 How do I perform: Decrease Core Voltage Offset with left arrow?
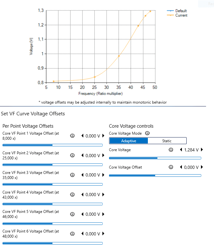pyautogui.click(x=181, y=167)
